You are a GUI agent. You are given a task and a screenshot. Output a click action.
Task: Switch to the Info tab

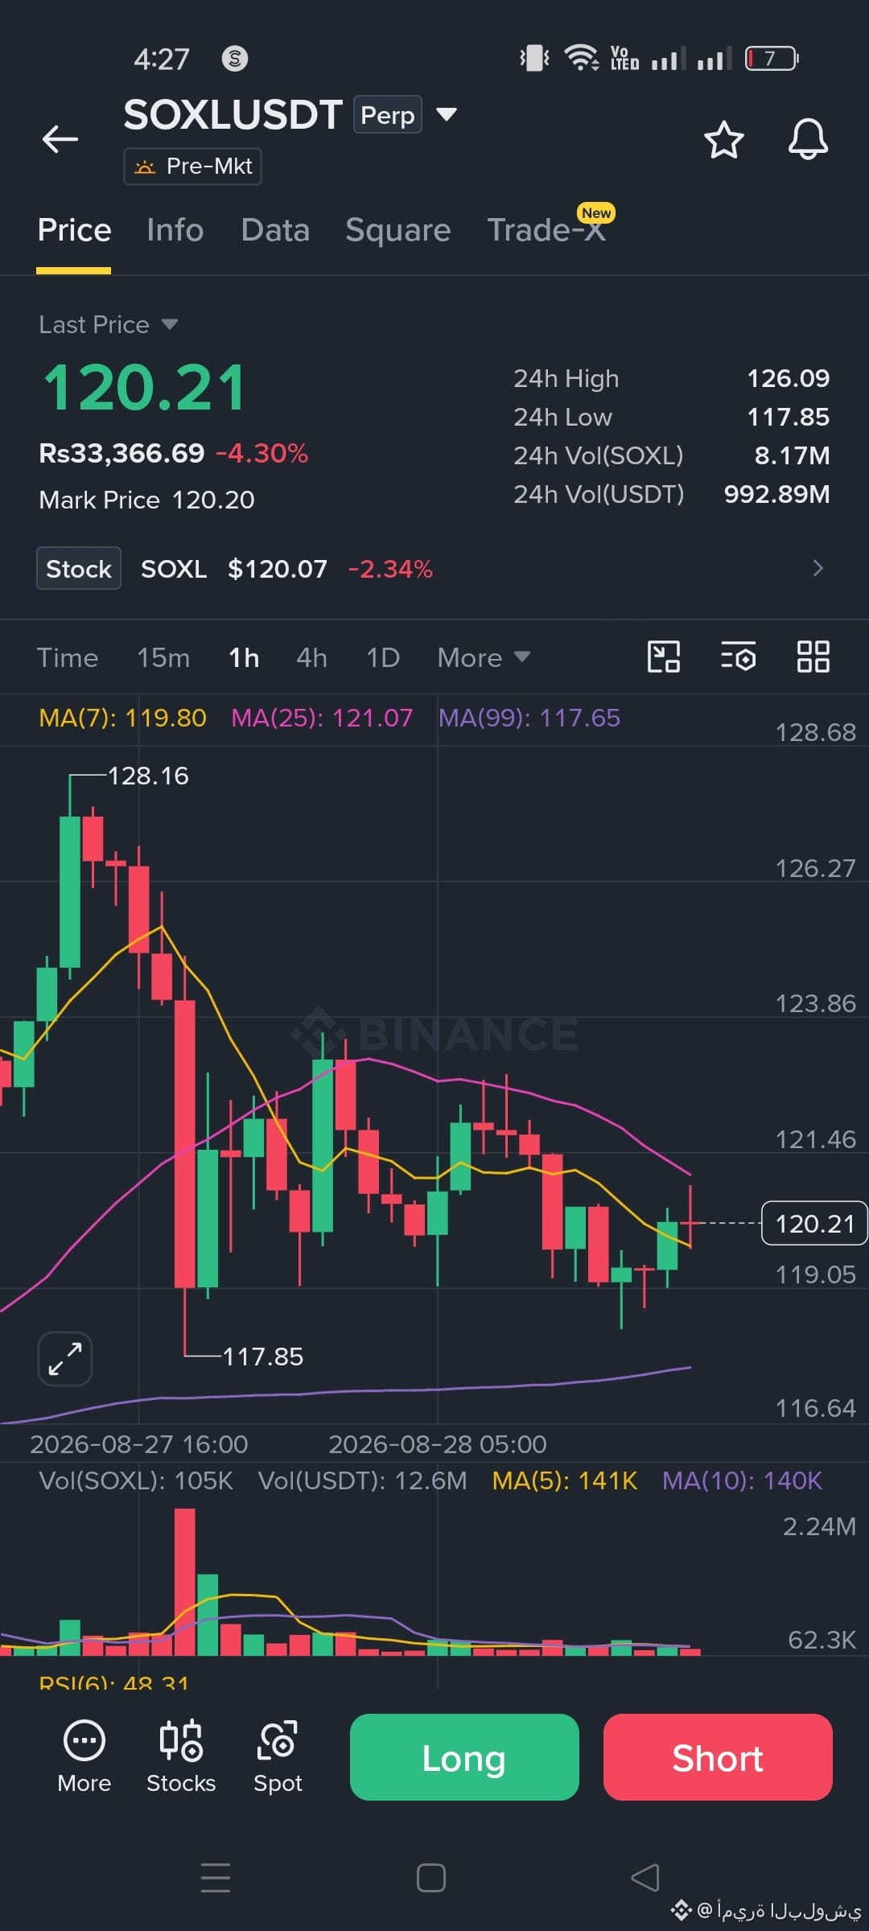(175, 230)
